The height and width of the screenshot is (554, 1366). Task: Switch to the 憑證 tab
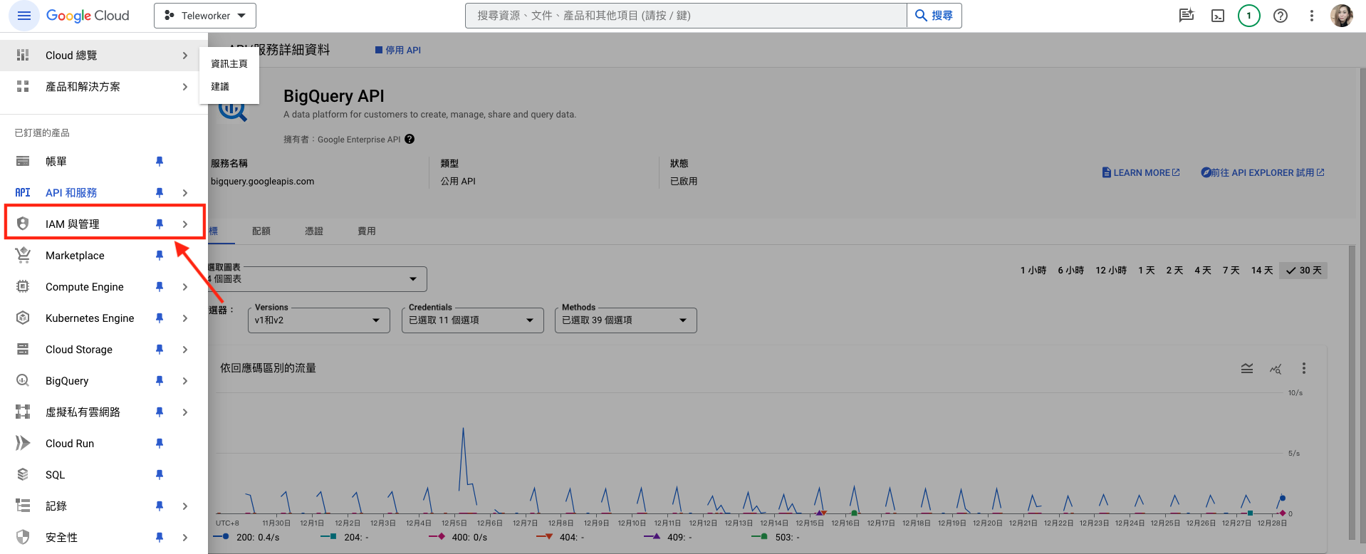[x=314, y=231]
